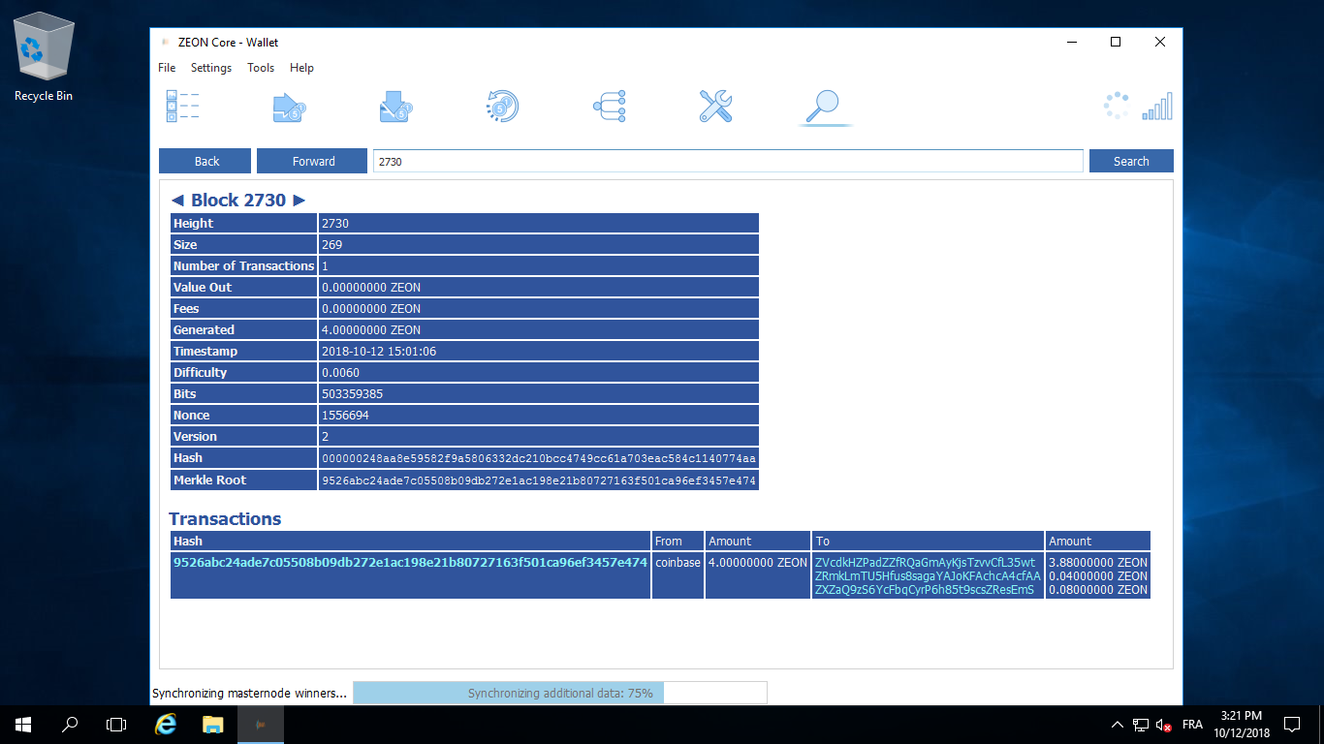This screenshot has height=744, width=1324.
Task: Click the network connections signal-bars icon
Action: tap(1157, 106)
